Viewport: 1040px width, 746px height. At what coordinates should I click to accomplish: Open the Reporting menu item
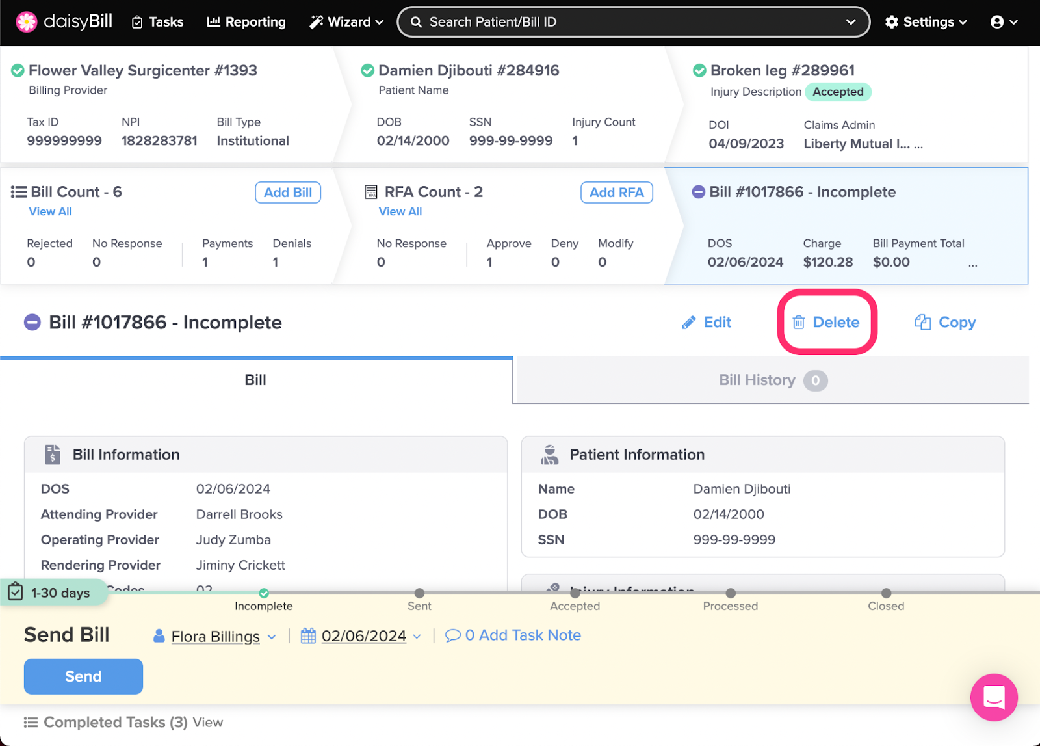[246, 22]
